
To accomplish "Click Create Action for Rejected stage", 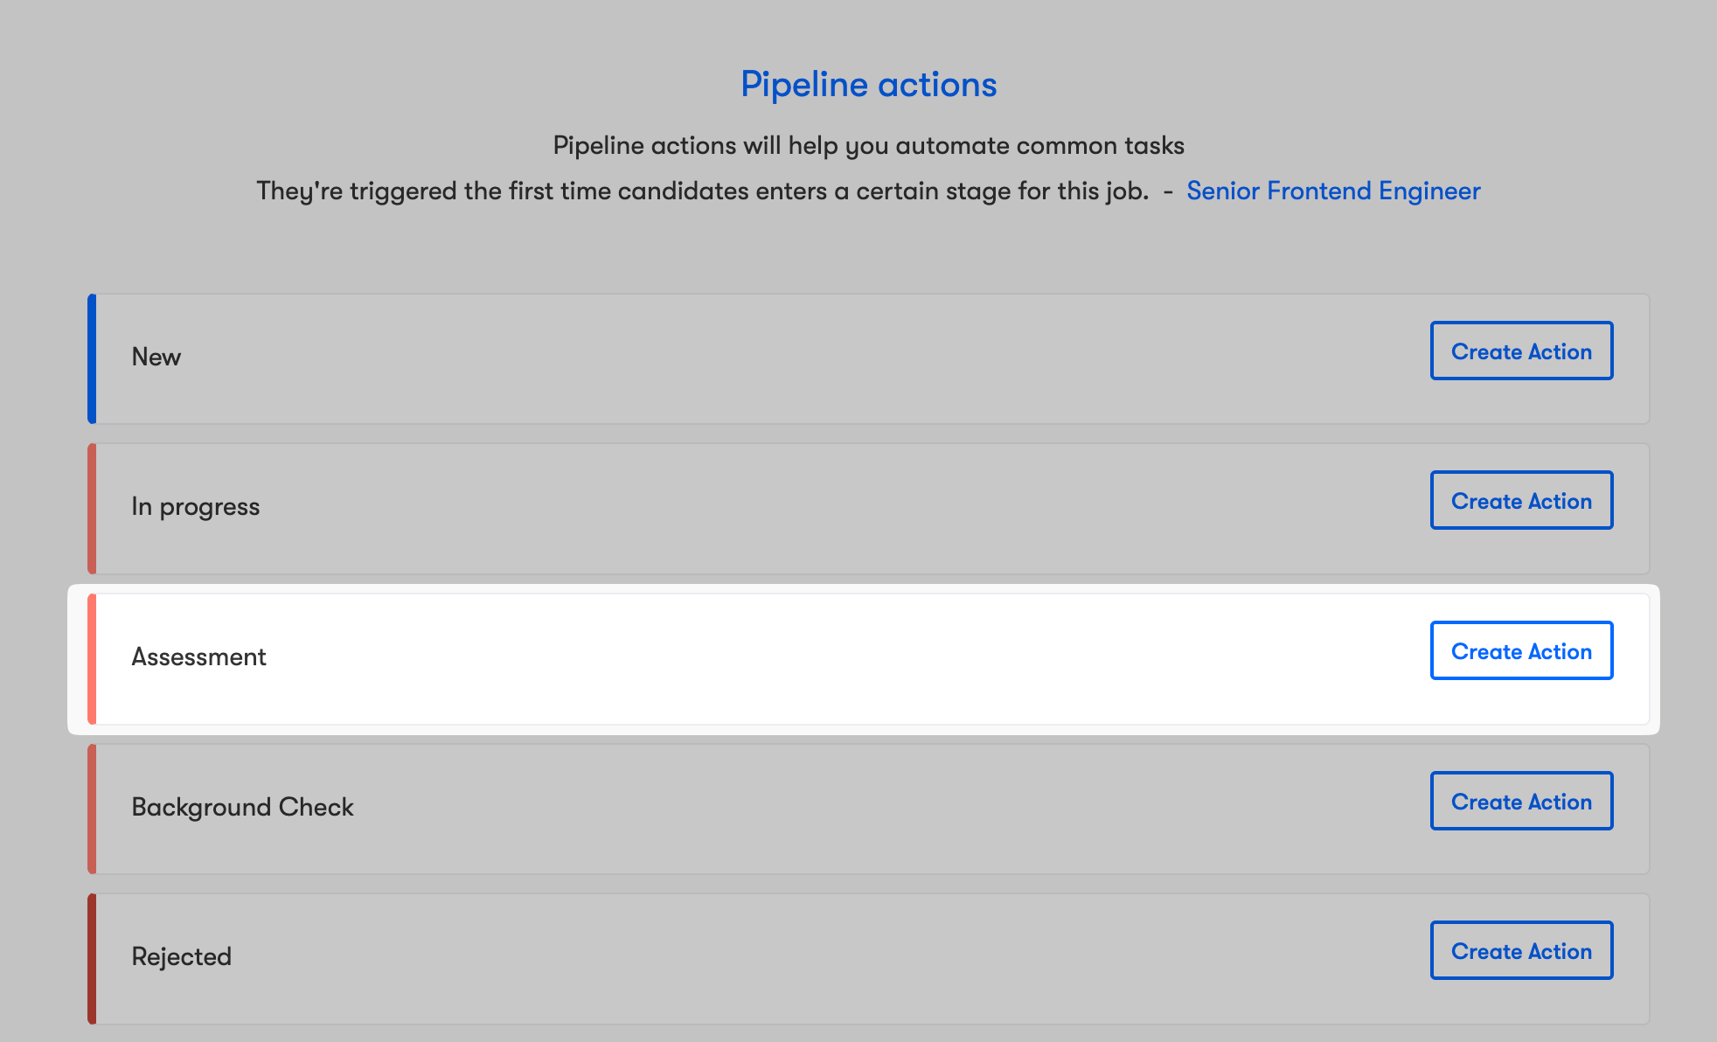I will point(1521,950).
